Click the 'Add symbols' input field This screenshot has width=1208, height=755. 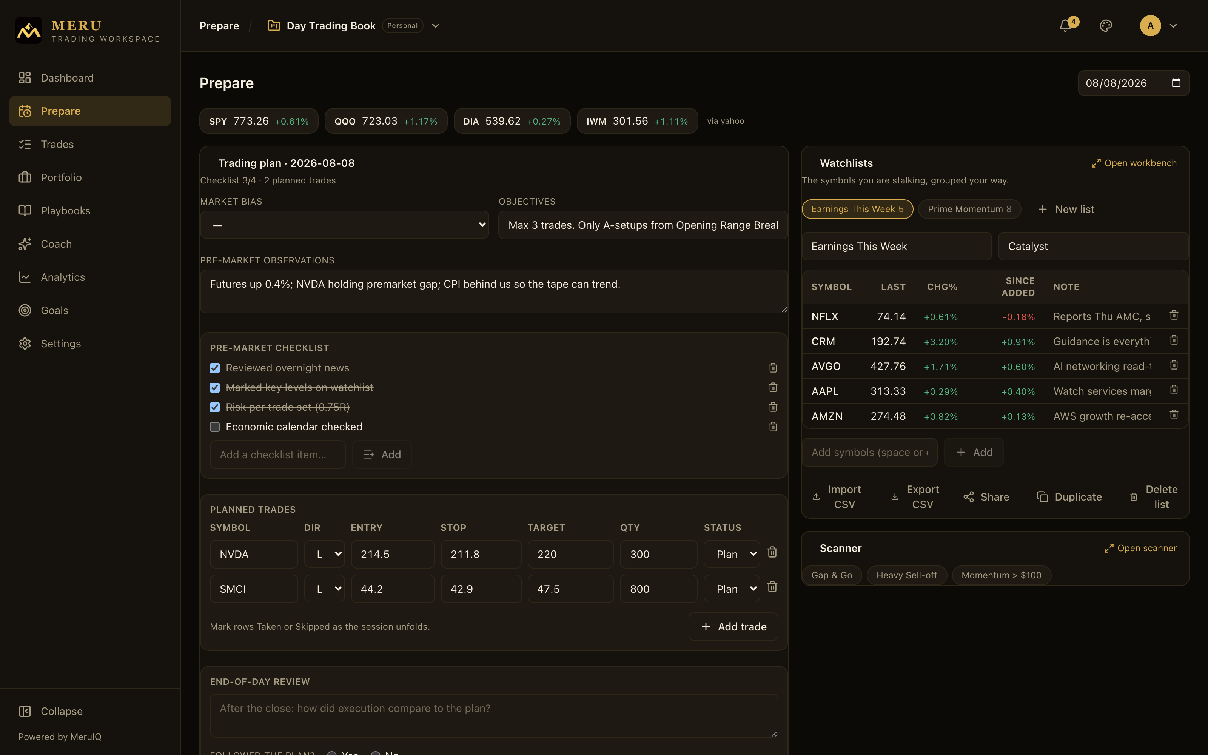[x=869, y=452]
